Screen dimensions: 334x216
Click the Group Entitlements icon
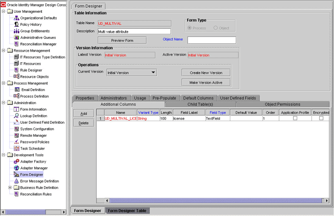point(17,31)
